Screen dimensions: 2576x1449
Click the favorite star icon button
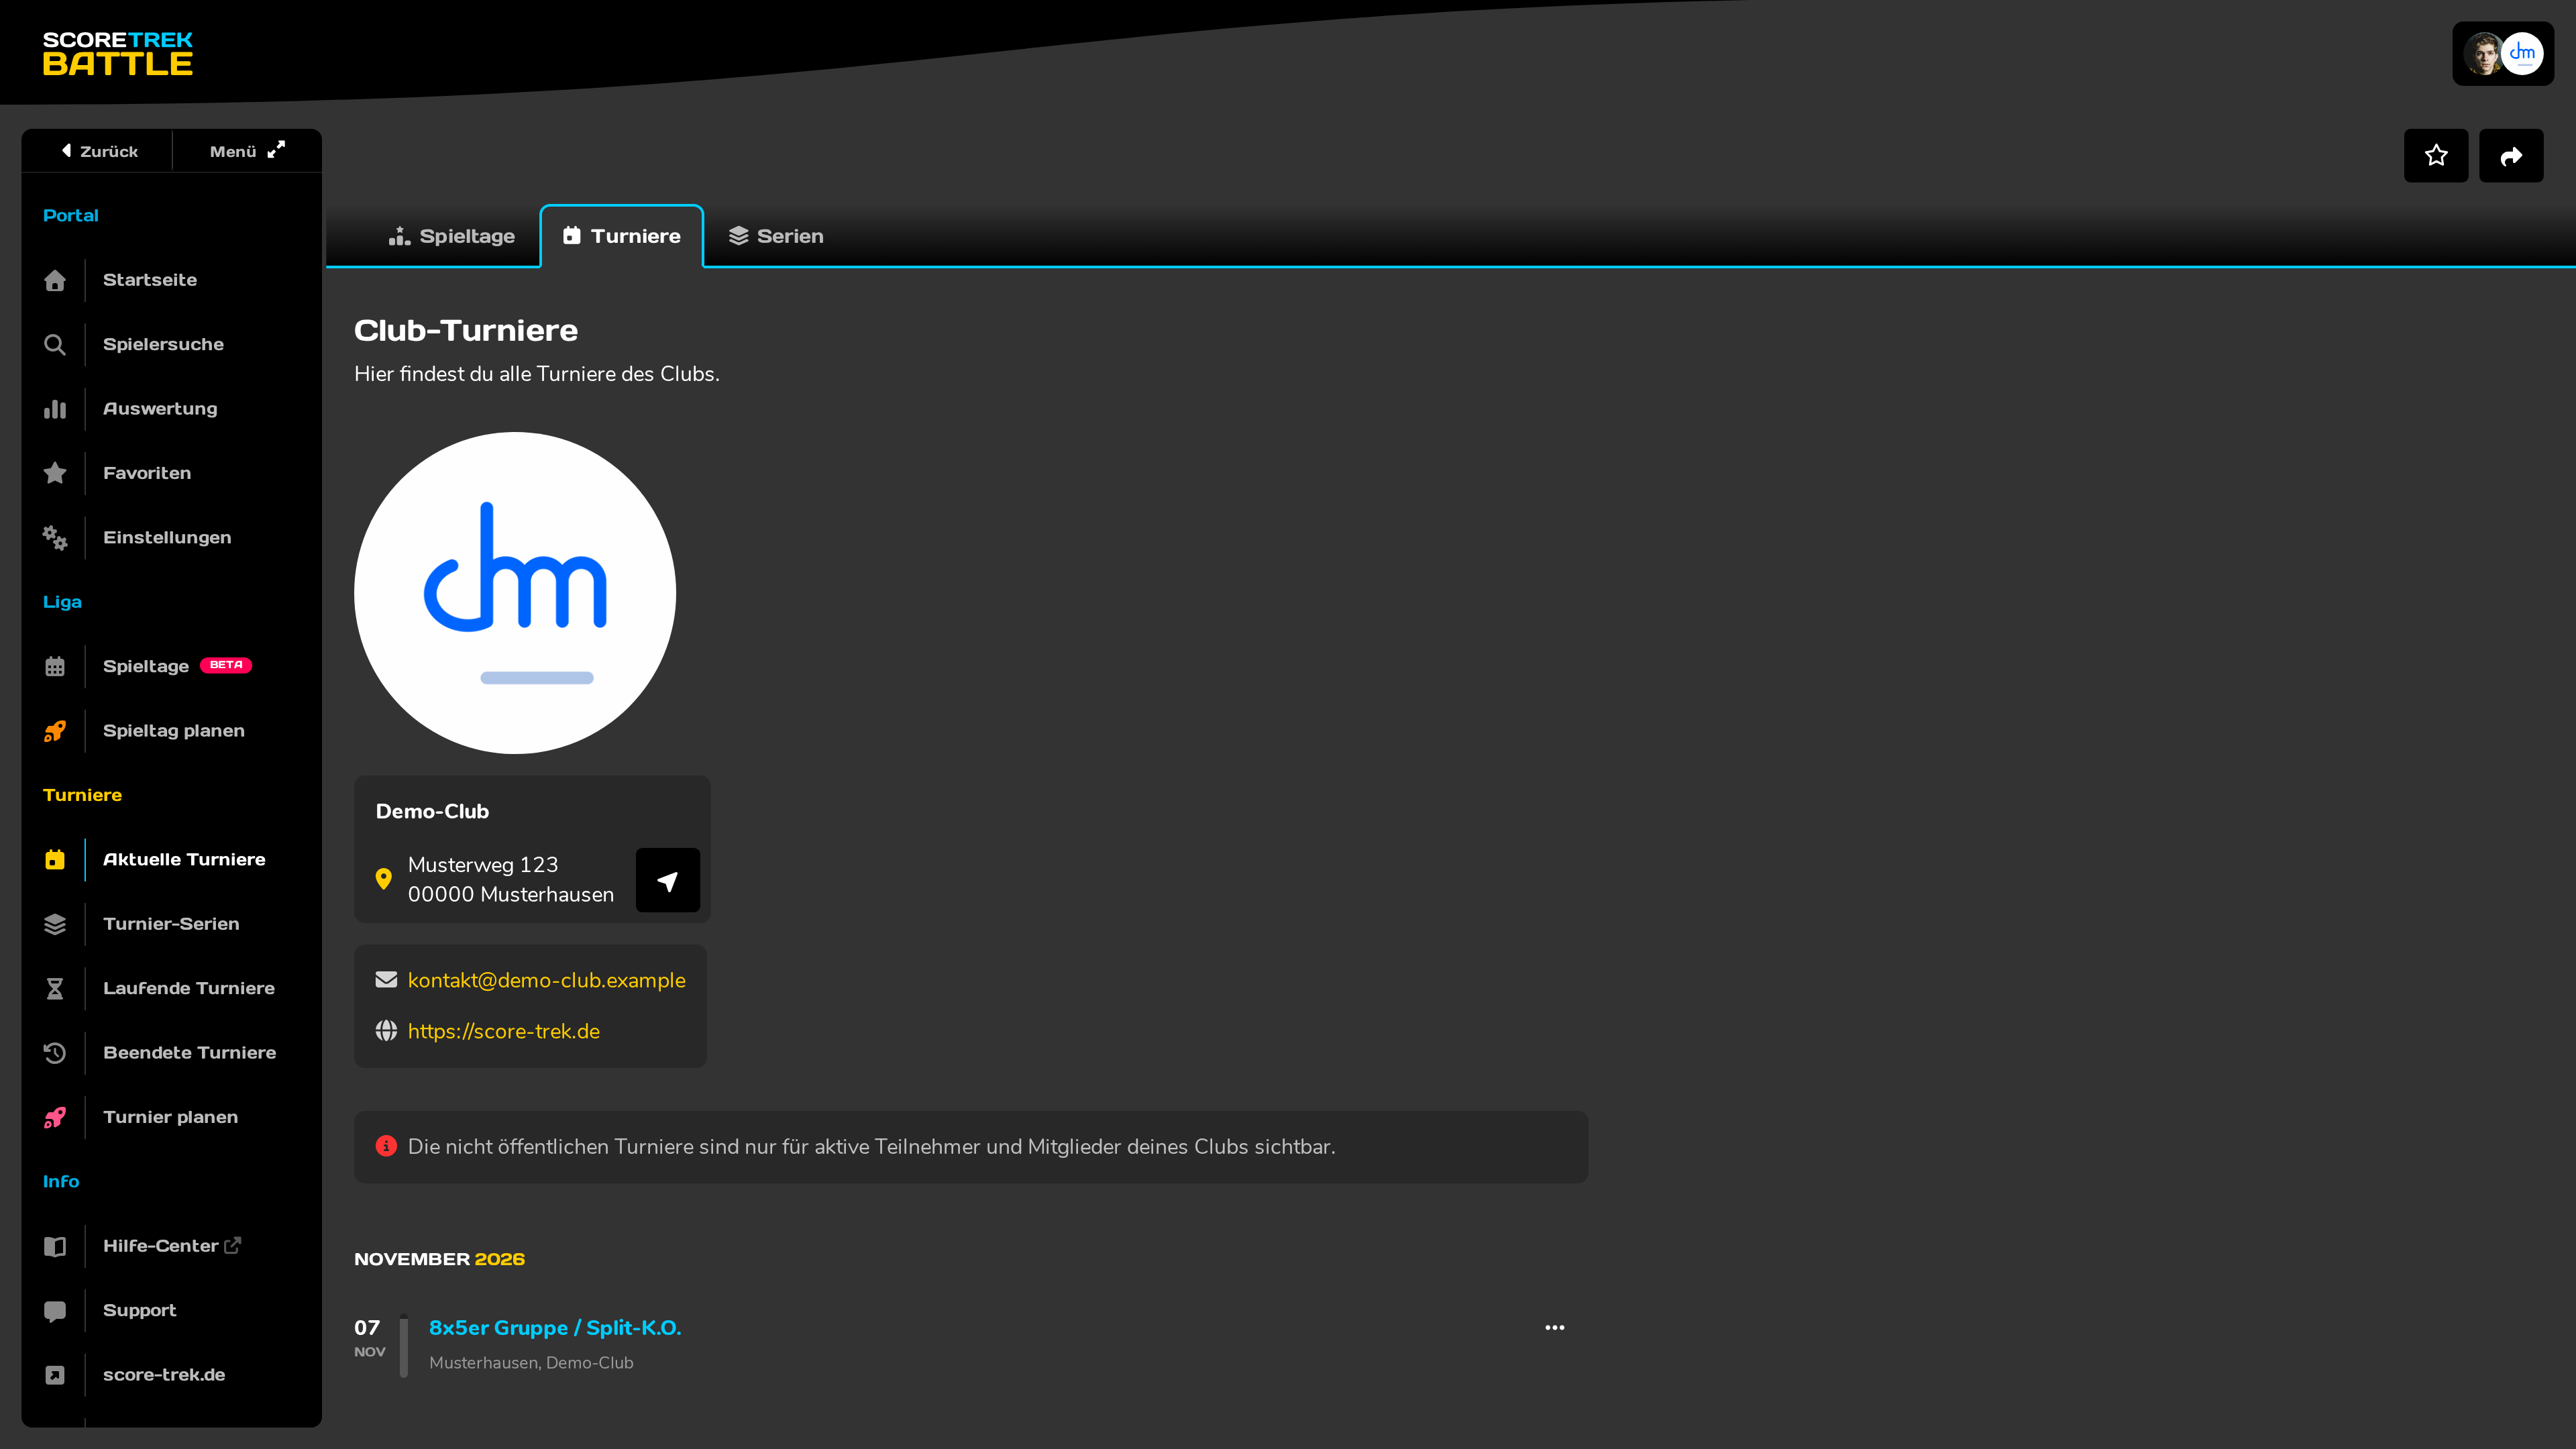(2436, 156)
